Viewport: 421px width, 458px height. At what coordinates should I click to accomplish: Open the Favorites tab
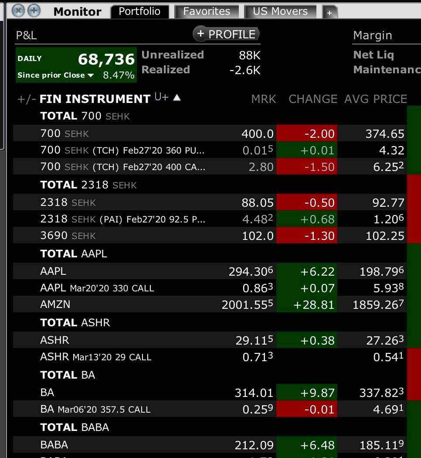point(207,11)
